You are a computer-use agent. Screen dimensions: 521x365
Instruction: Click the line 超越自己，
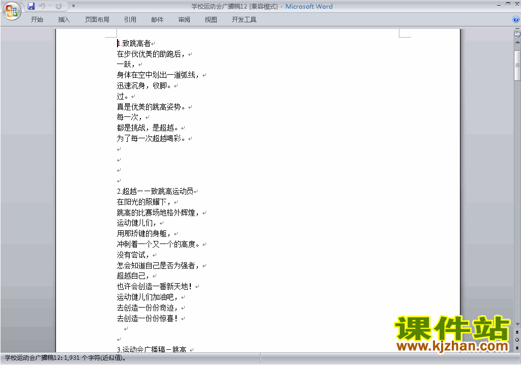click(133, 276)
